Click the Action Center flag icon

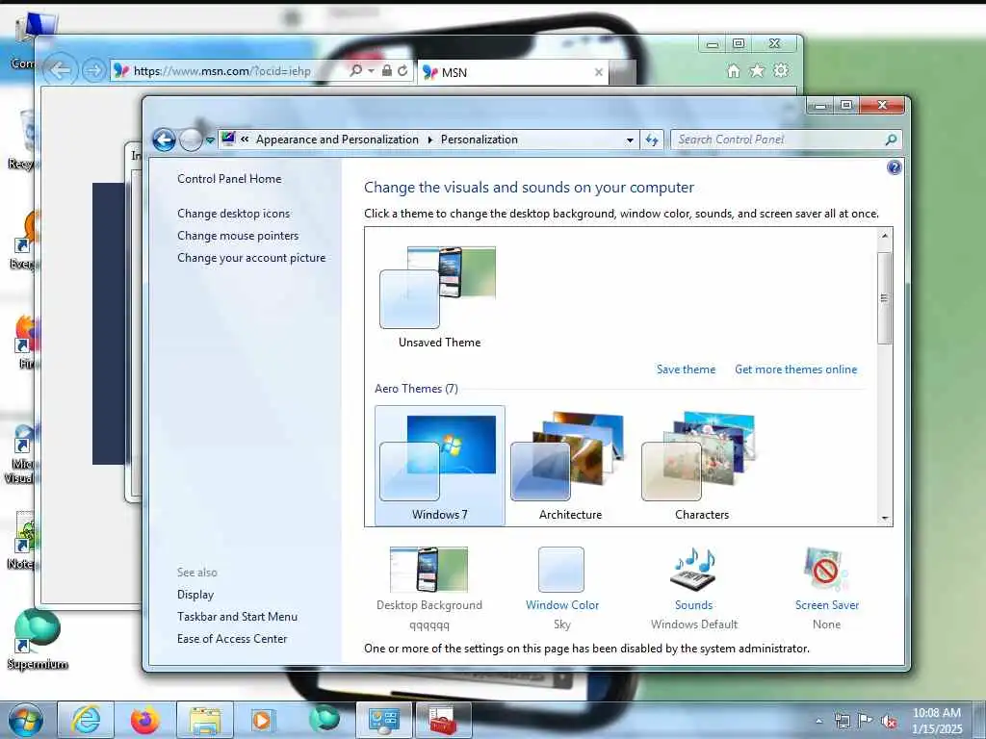tap(866, 721)
